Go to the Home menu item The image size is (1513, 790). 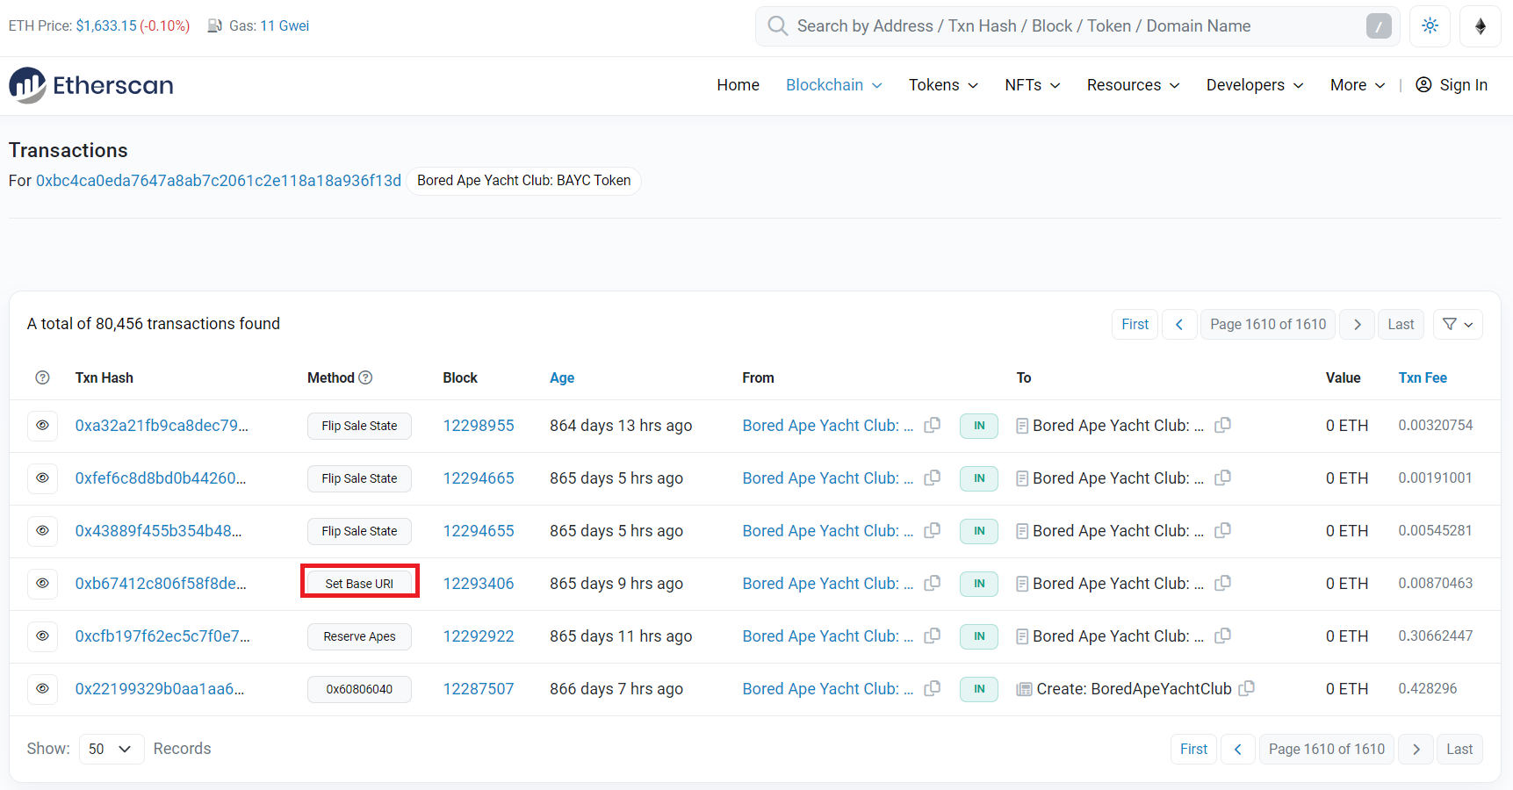coord(738,85)
